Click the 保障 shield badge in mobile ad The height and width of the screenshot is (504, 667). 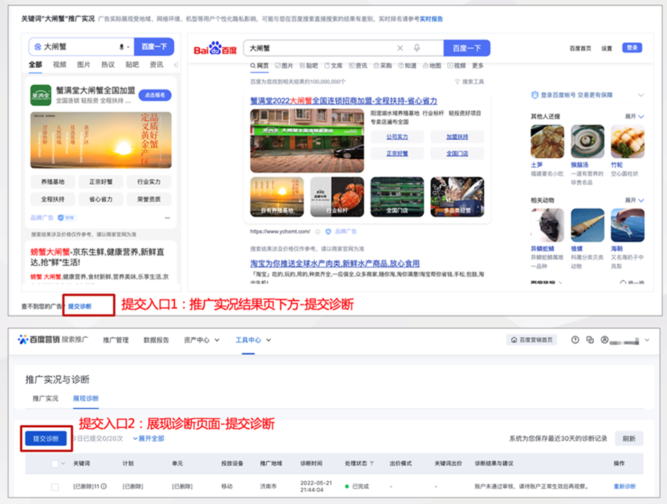[66, 218]
